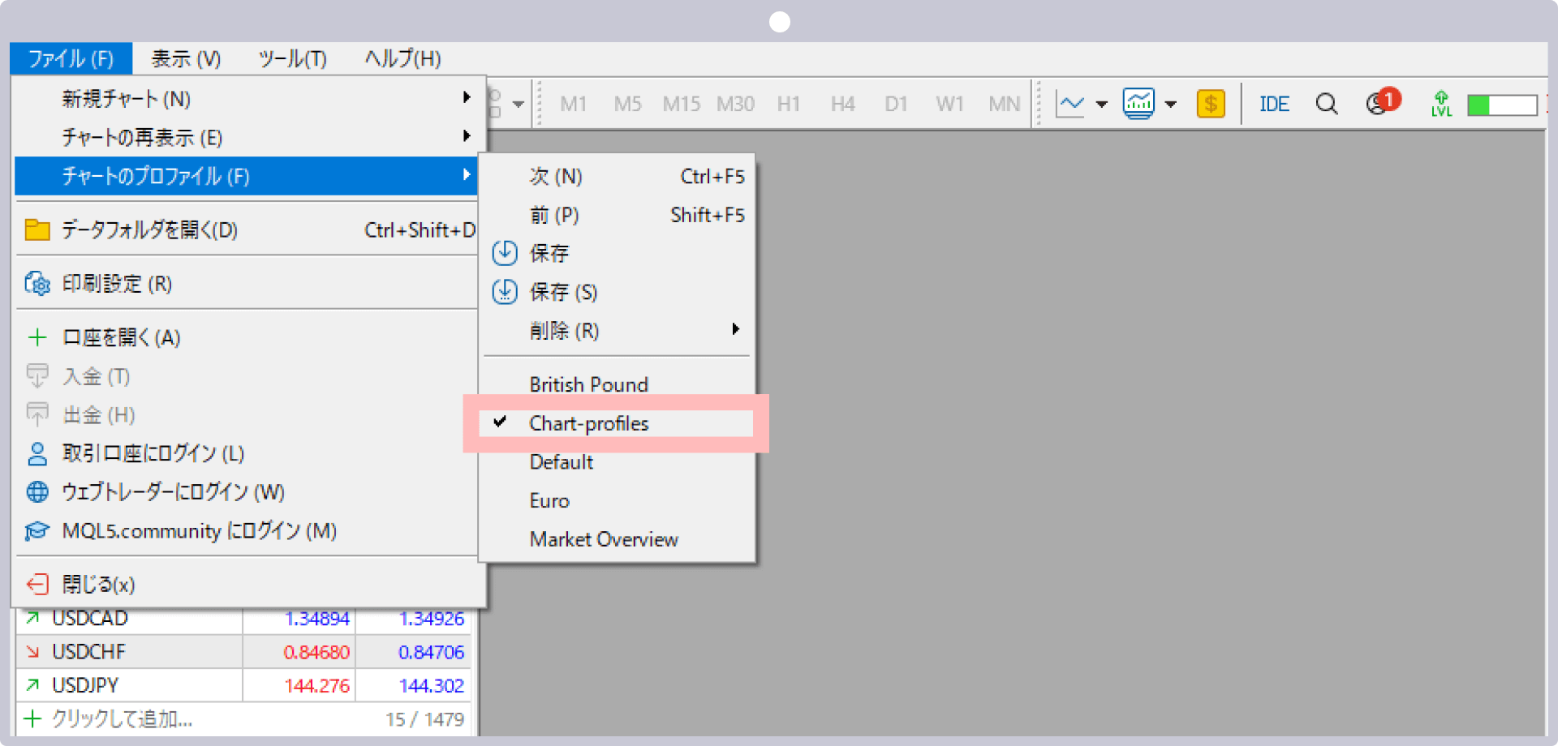Click the indicators chart icon
The image size is (1558, 746).
tap(1138, 104)
